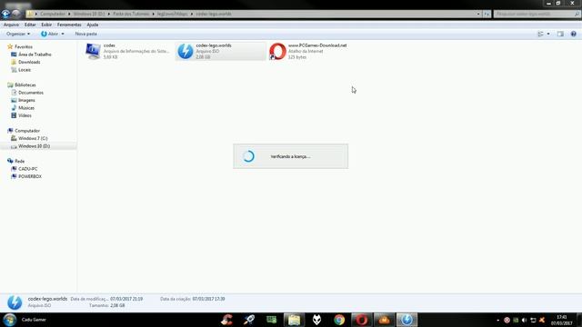Click the Nova pasta button
The height and width of the screenshot is (327, 582).
[x=85, y=34]
